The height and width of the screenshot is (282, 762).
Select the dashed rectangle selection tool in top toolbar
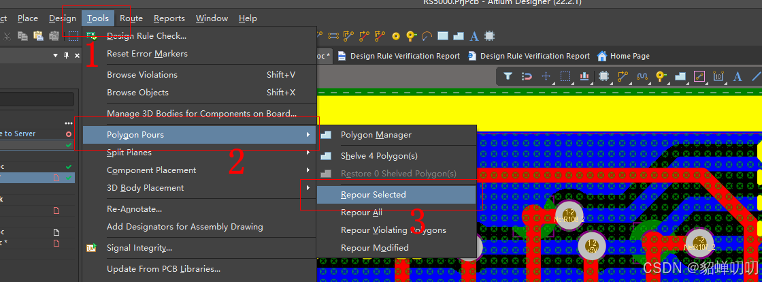click(73, 35)
